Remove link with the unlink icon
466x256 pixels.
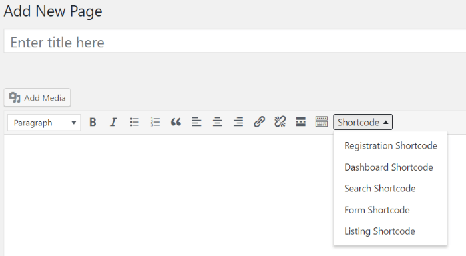(x=280, y=122)
